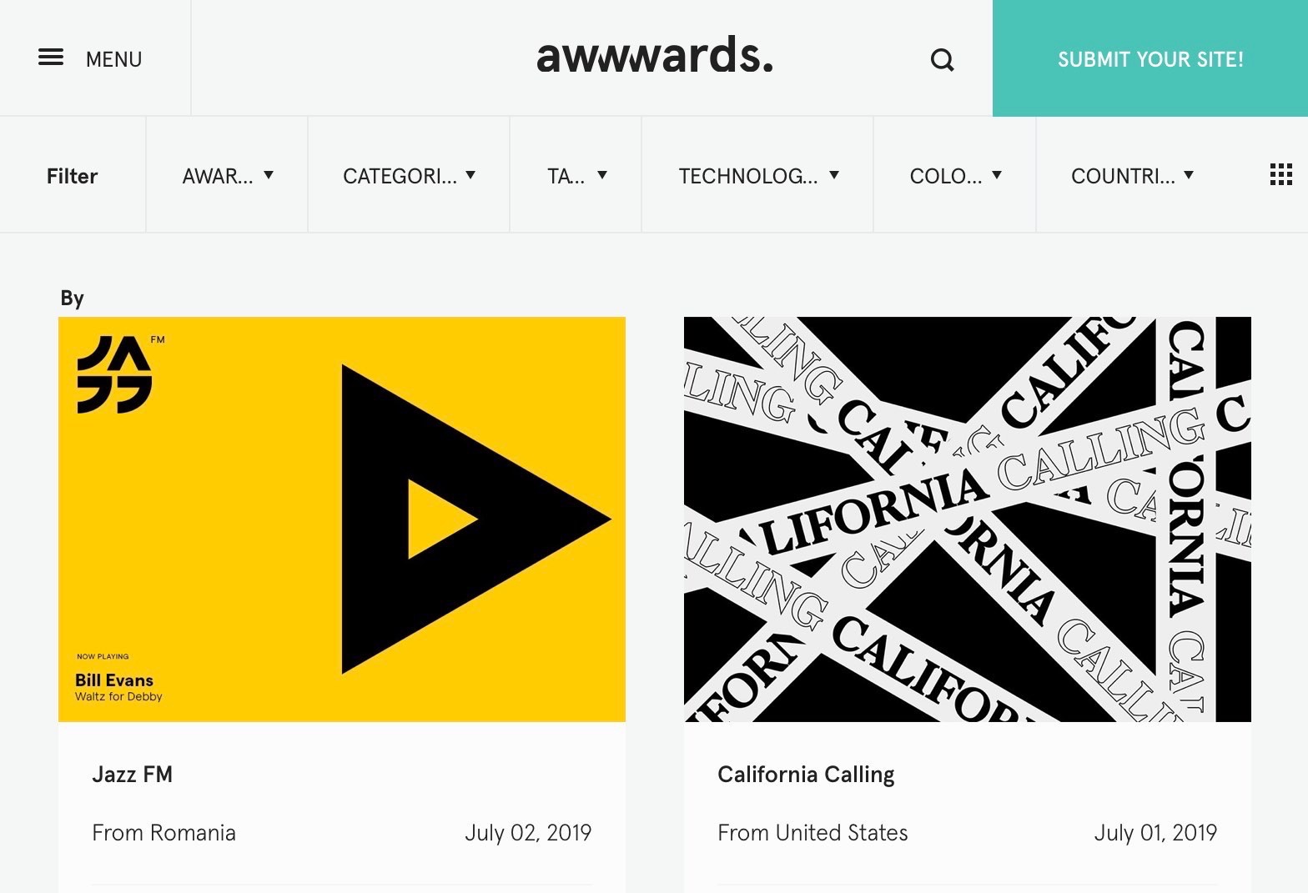Click the Filter label
The width and height of the screenshot is (1308, 893).
click(73, 176)
